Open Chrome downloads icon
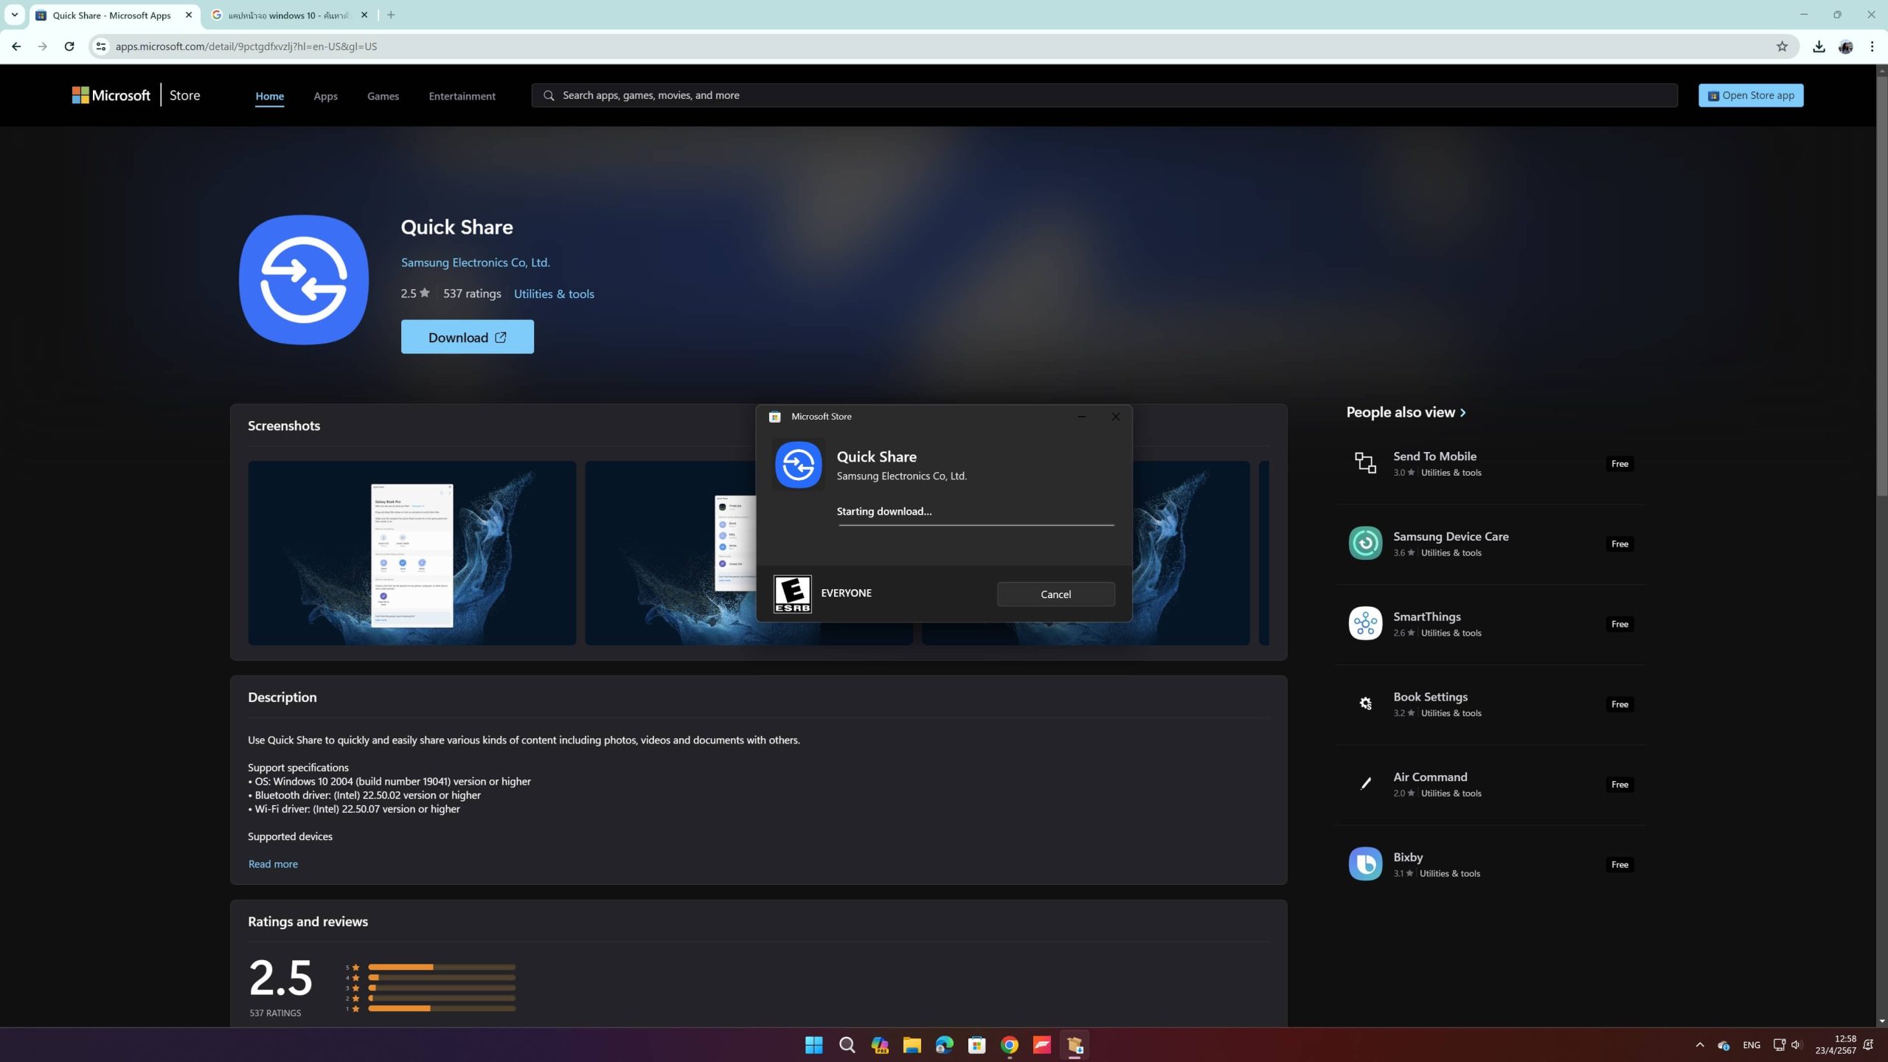1888x1062 pixels. coord(1819,46)
